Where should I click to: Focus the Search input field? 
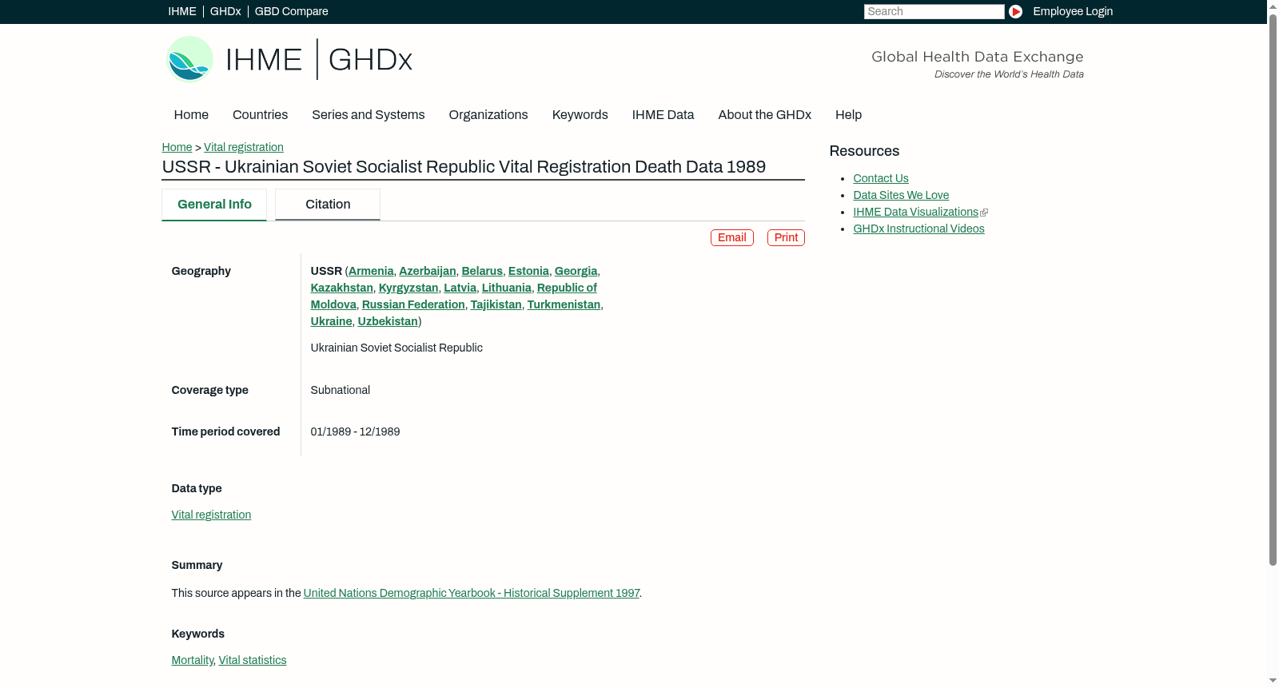tap(934, 11)
